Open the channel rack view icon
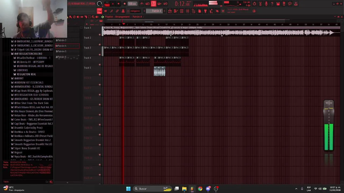This screenshot has width=344, height=193. (x=182, y=11)
